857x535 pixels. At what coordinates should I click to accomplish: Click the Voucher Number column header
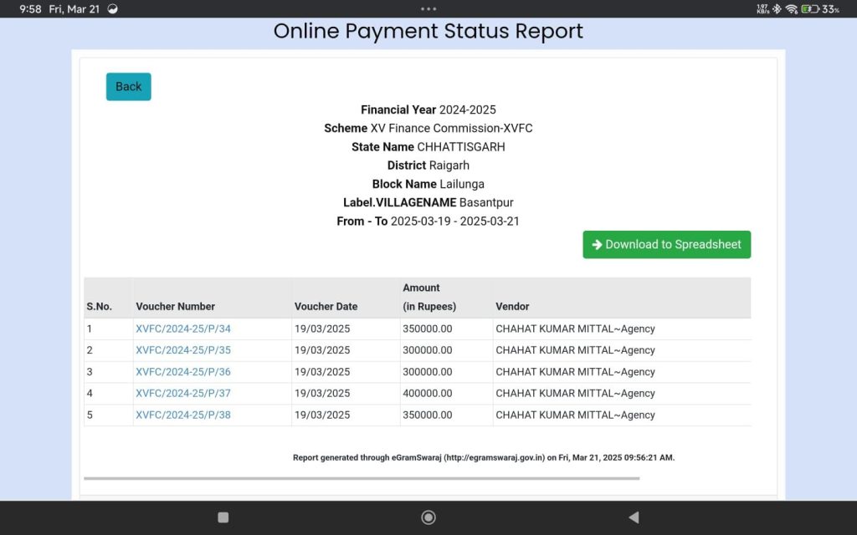click(176, 307)
